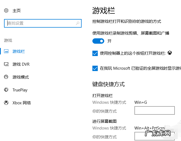The width and height of the screenshot is (181, 141).
Task: Click the Win+G shortcut text
Action: [141, 102]
